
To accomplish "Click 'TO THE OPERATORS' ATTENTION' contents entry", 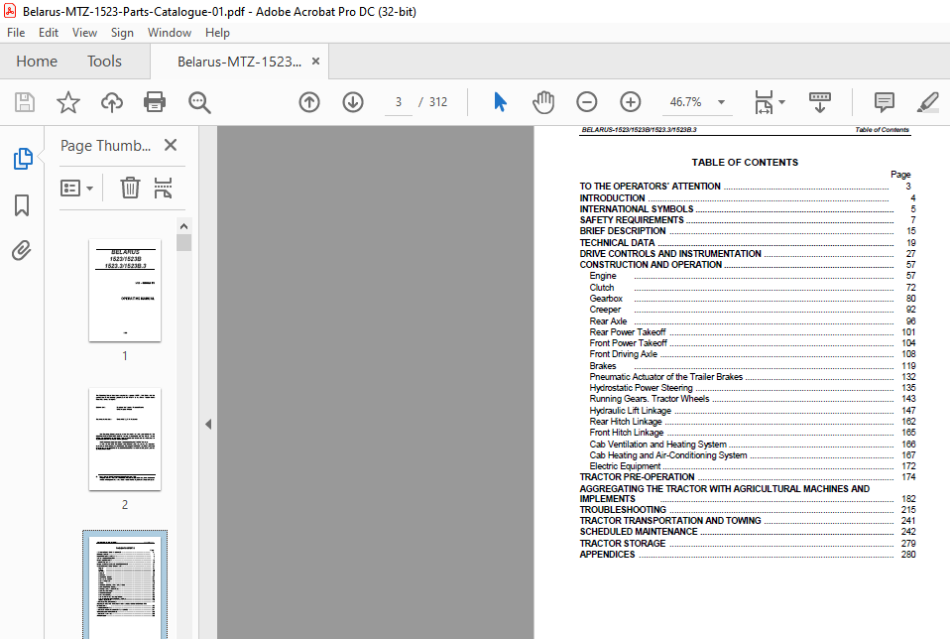I will click(651, 187).
